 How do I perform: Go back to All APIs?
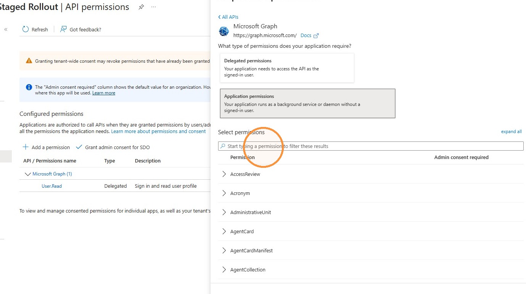click(228, 17)
